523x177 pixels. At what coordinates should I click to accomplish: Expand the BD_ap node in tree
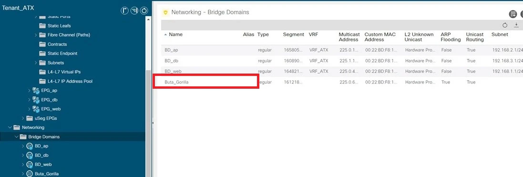(23, 146)
